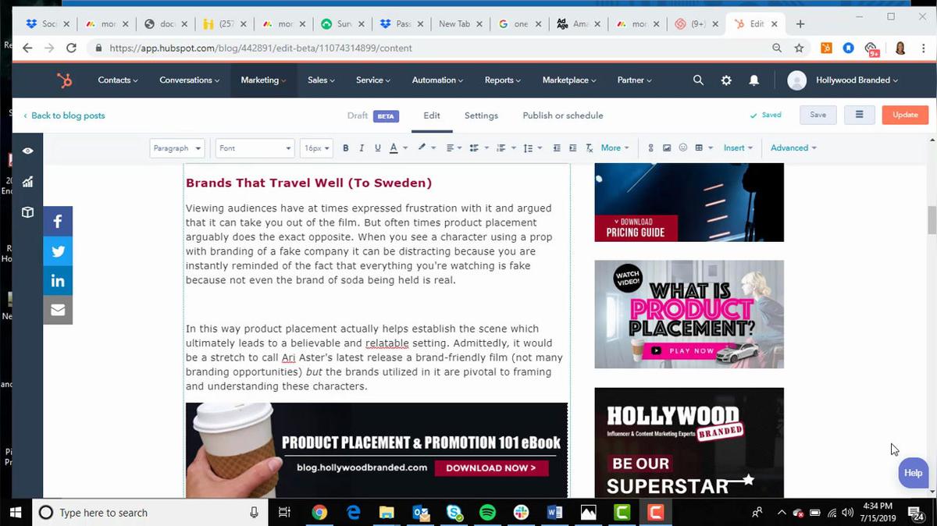Open the hamburger list button beside Save
Image resolution: width=937 pixels, height=526 pixels.
(x=859, y=115)
